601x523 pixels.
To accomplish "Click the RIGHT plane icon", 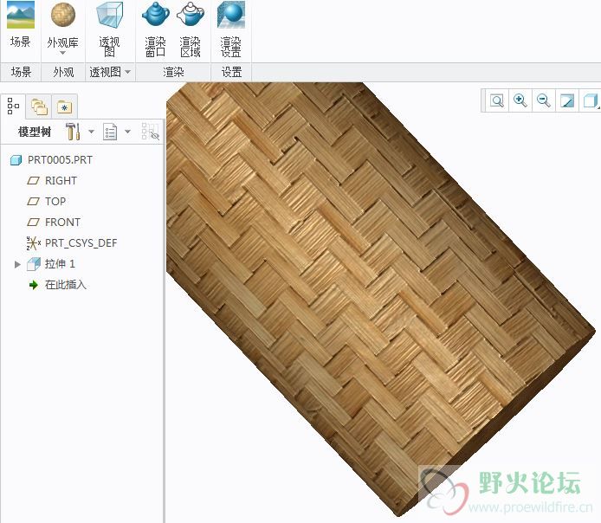I will [34, 180].
